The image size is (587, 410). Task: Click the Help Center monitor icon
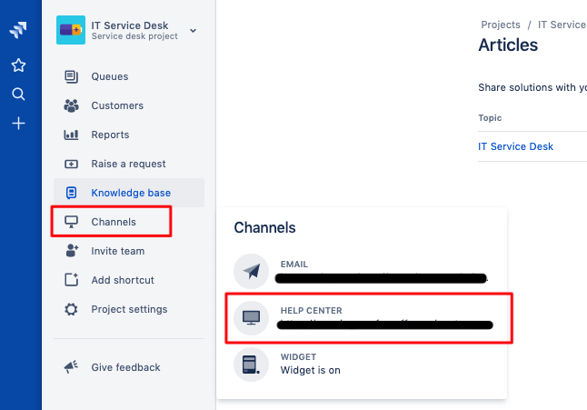251,317
